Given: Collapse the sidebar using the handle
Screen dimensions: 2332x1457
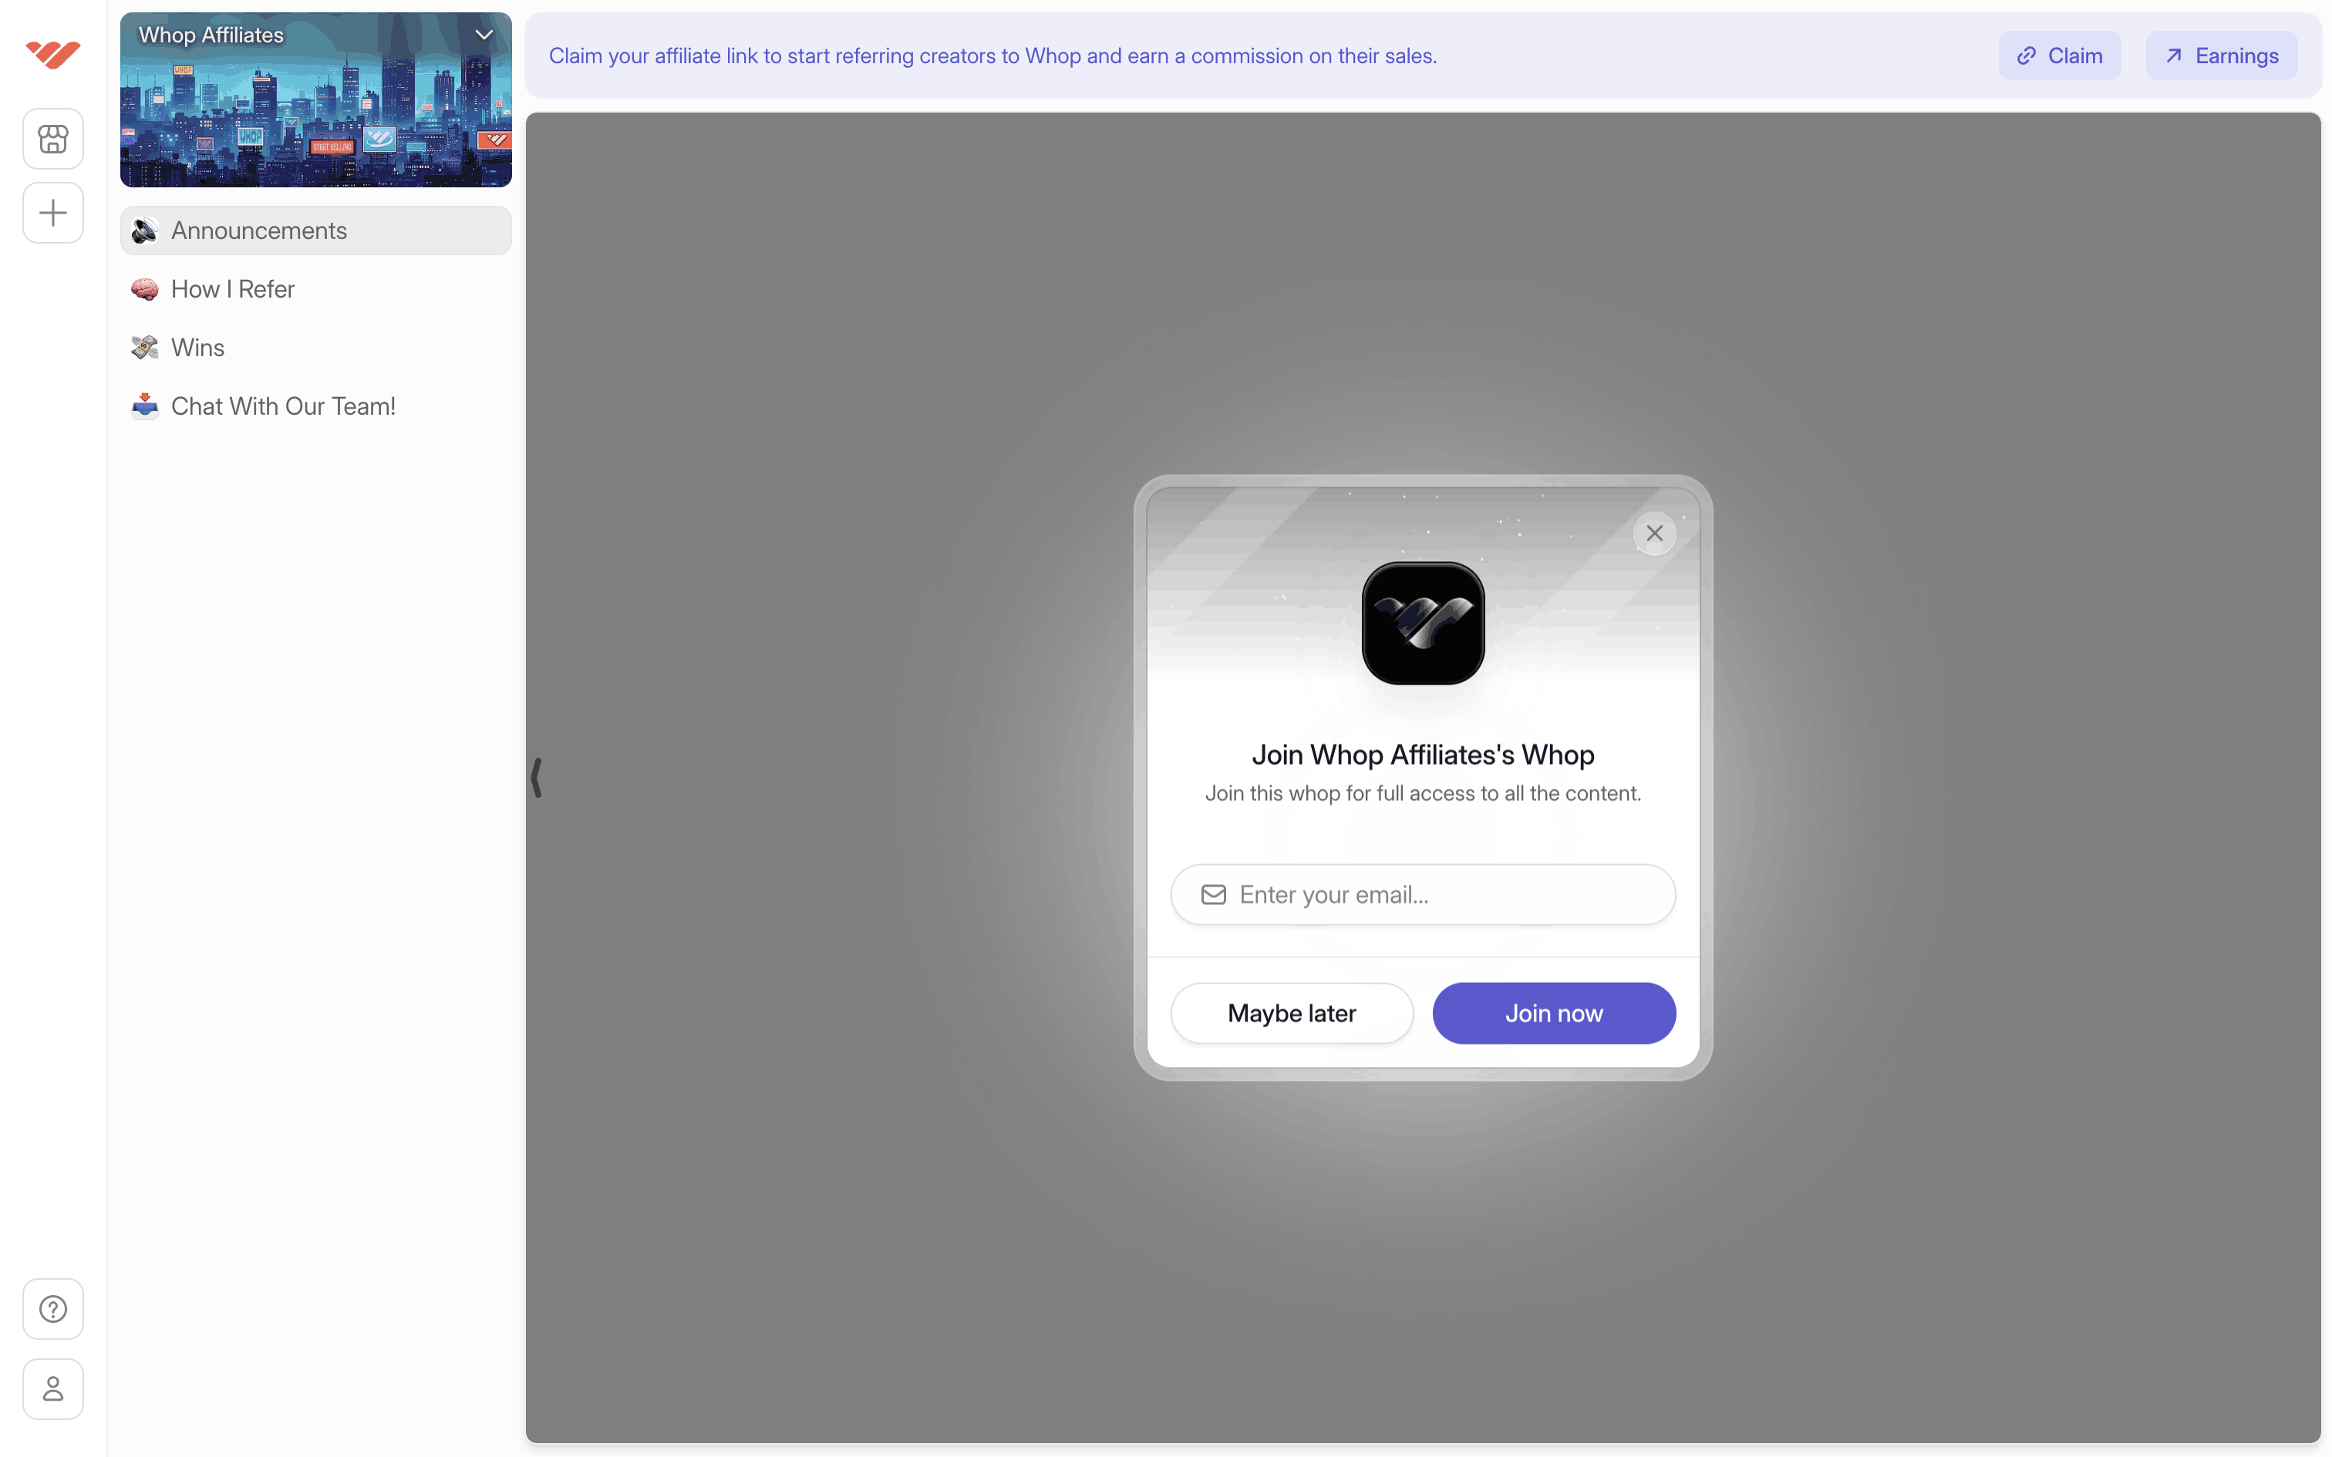Looking at the screenshot, I should point(537,777).
